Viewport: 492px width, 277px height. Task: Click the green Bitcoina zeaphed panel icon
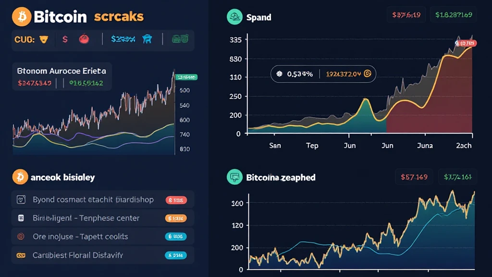(x=235, y=177)
